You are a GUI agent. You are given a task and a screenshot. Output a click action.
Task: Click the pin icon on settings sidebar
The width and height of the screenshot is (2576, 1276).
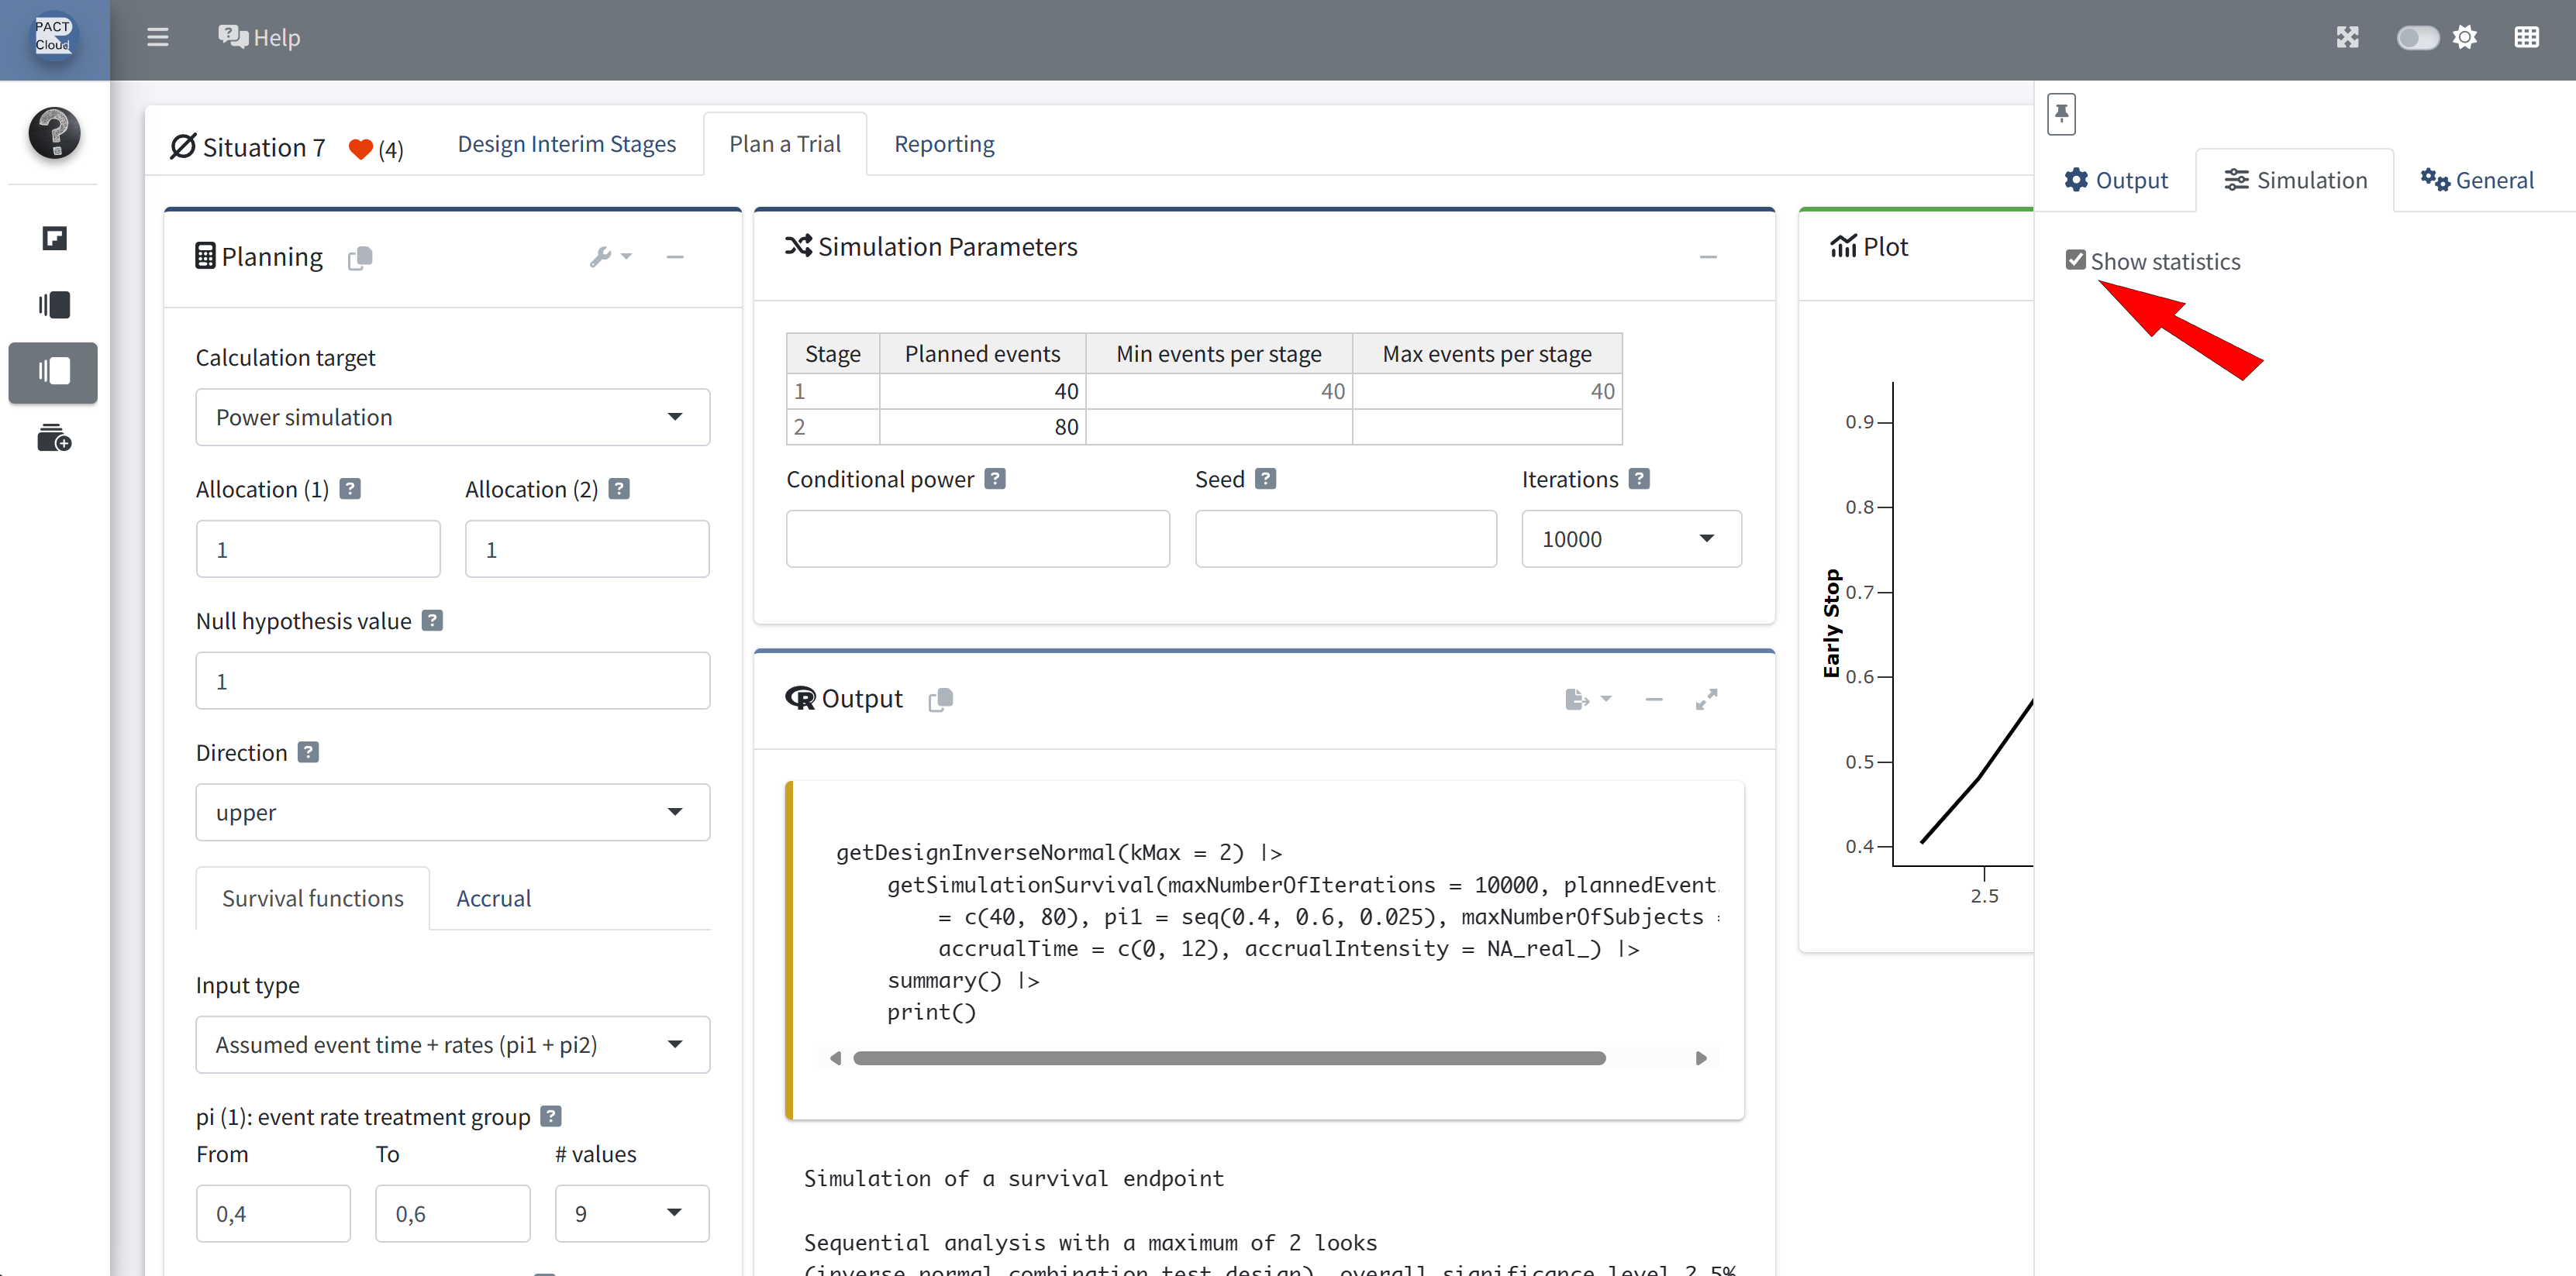coord(2061,114)
